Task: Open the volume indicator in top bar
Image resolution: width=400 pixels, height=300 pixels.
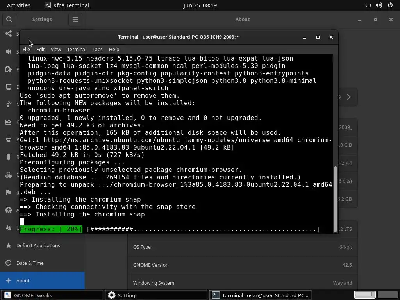Action: 379,5
